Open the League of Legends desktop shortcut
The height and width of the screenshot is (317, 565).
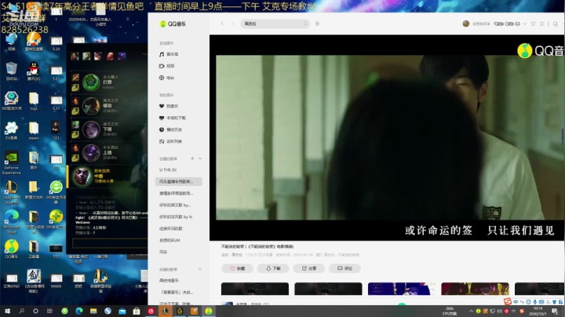tap(11, 192)
